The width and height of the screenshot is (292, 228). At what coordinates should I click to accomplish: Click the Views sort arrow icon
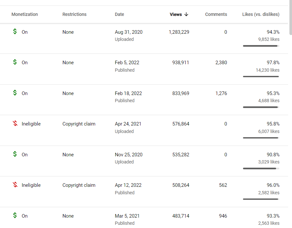tap(186, 14)
